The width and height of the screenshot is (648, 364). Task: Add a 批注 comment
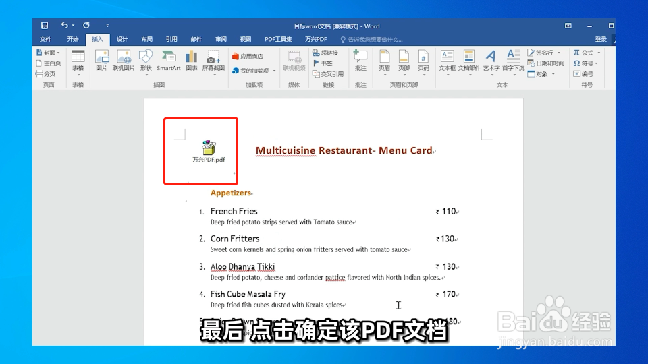(360, 61)
